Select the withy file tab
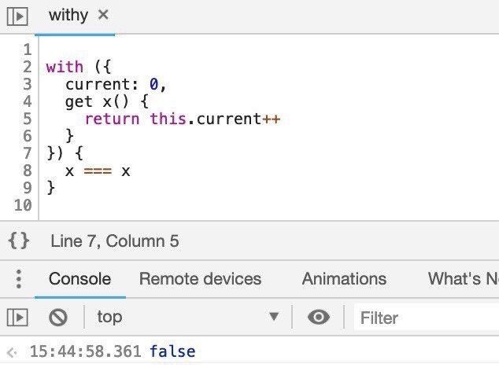 [x=68, y=15]
